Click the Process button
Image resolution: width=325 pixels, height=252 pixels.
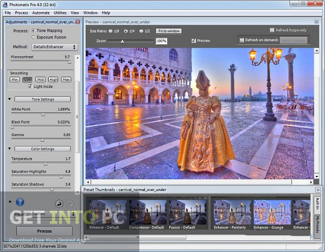tap(44, 231)
